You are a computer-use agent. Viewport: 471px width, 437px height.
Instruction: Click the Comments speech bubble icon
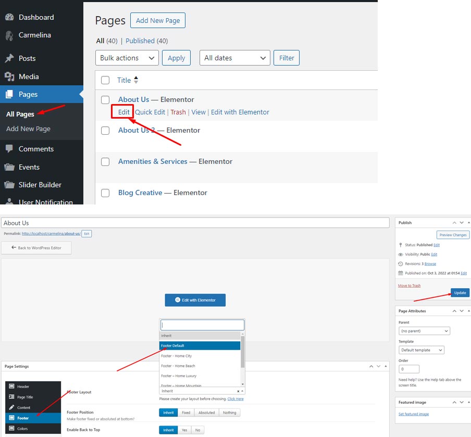pyautogui.click(x=9, y=149)
